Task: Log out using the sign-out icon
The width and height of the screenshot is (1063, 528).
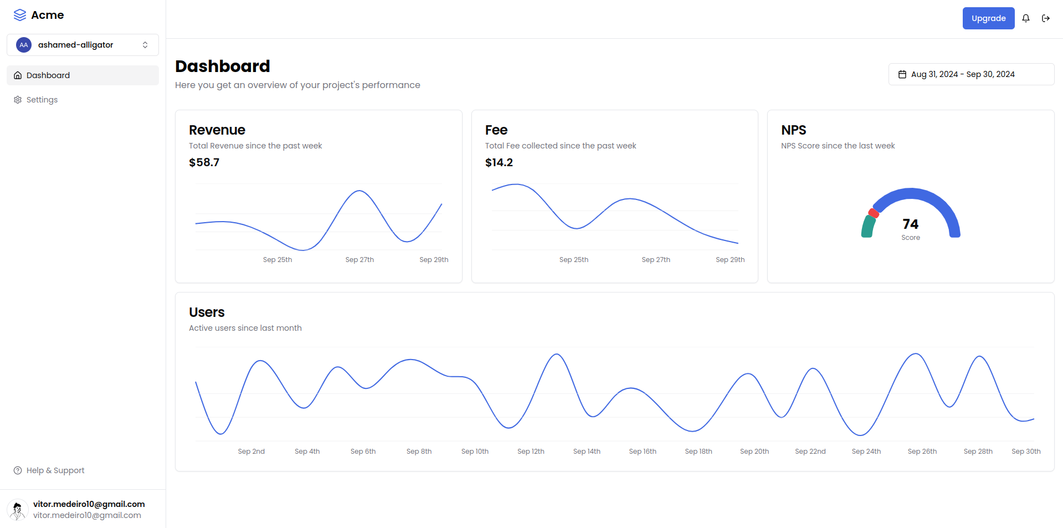Action: [1046, 18]
